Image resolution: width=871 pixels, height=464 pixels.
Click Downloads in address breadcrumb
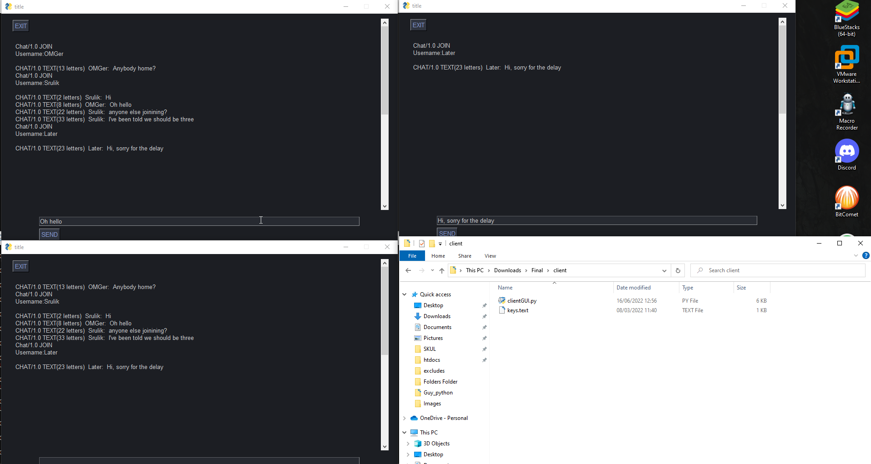(x=507, y=270)
